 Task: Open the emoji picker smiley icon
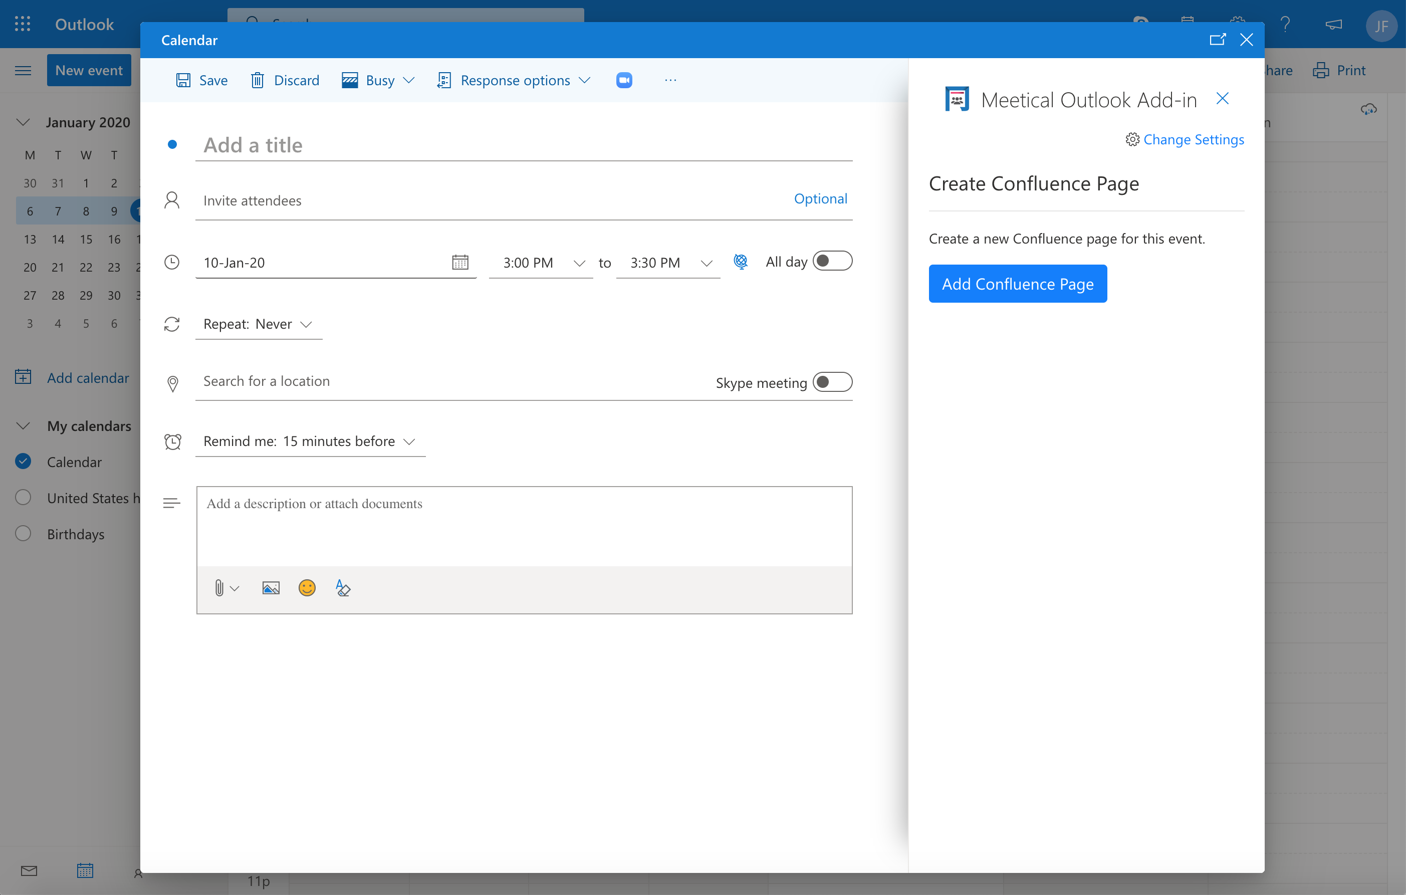coord(307,587)
